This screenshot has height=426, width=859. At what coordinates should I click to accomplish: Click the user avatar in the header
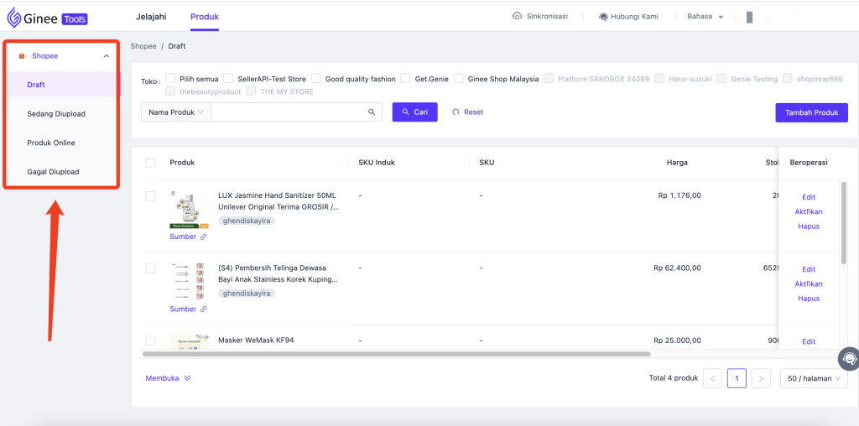749,17
